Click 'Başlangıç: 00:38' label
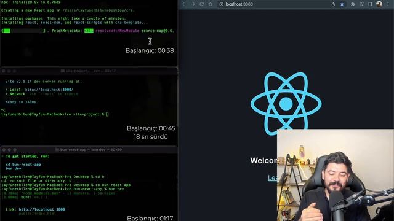 150,50
